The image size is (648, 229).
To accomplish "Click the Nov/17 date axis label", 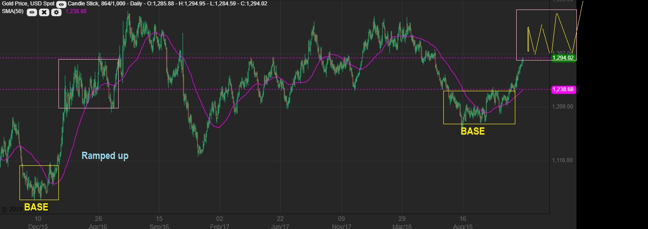I will pyautogui.click(x=342, y=226).
